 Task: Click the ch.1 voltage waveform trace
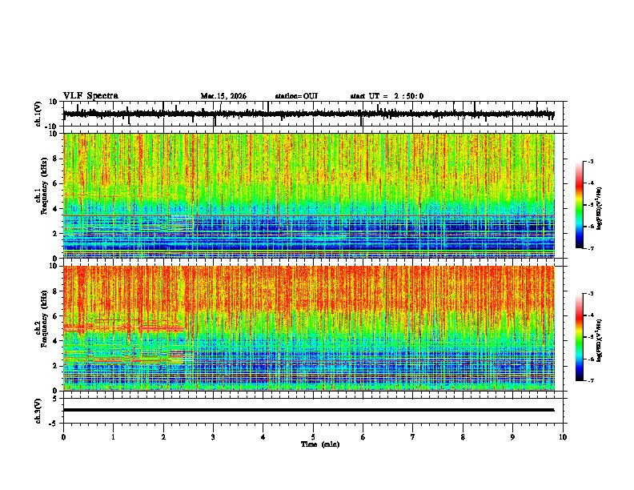308,114
